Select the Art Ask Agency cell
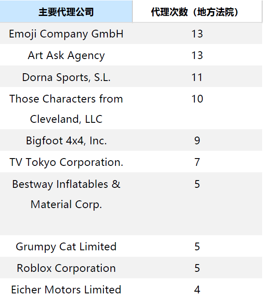Viewport: 263px width, 302px height. [x=66, y=56]
